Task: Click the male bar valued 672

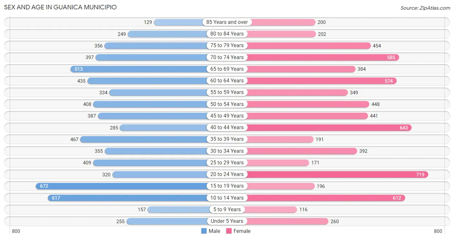Action: (x=131, y=186)
